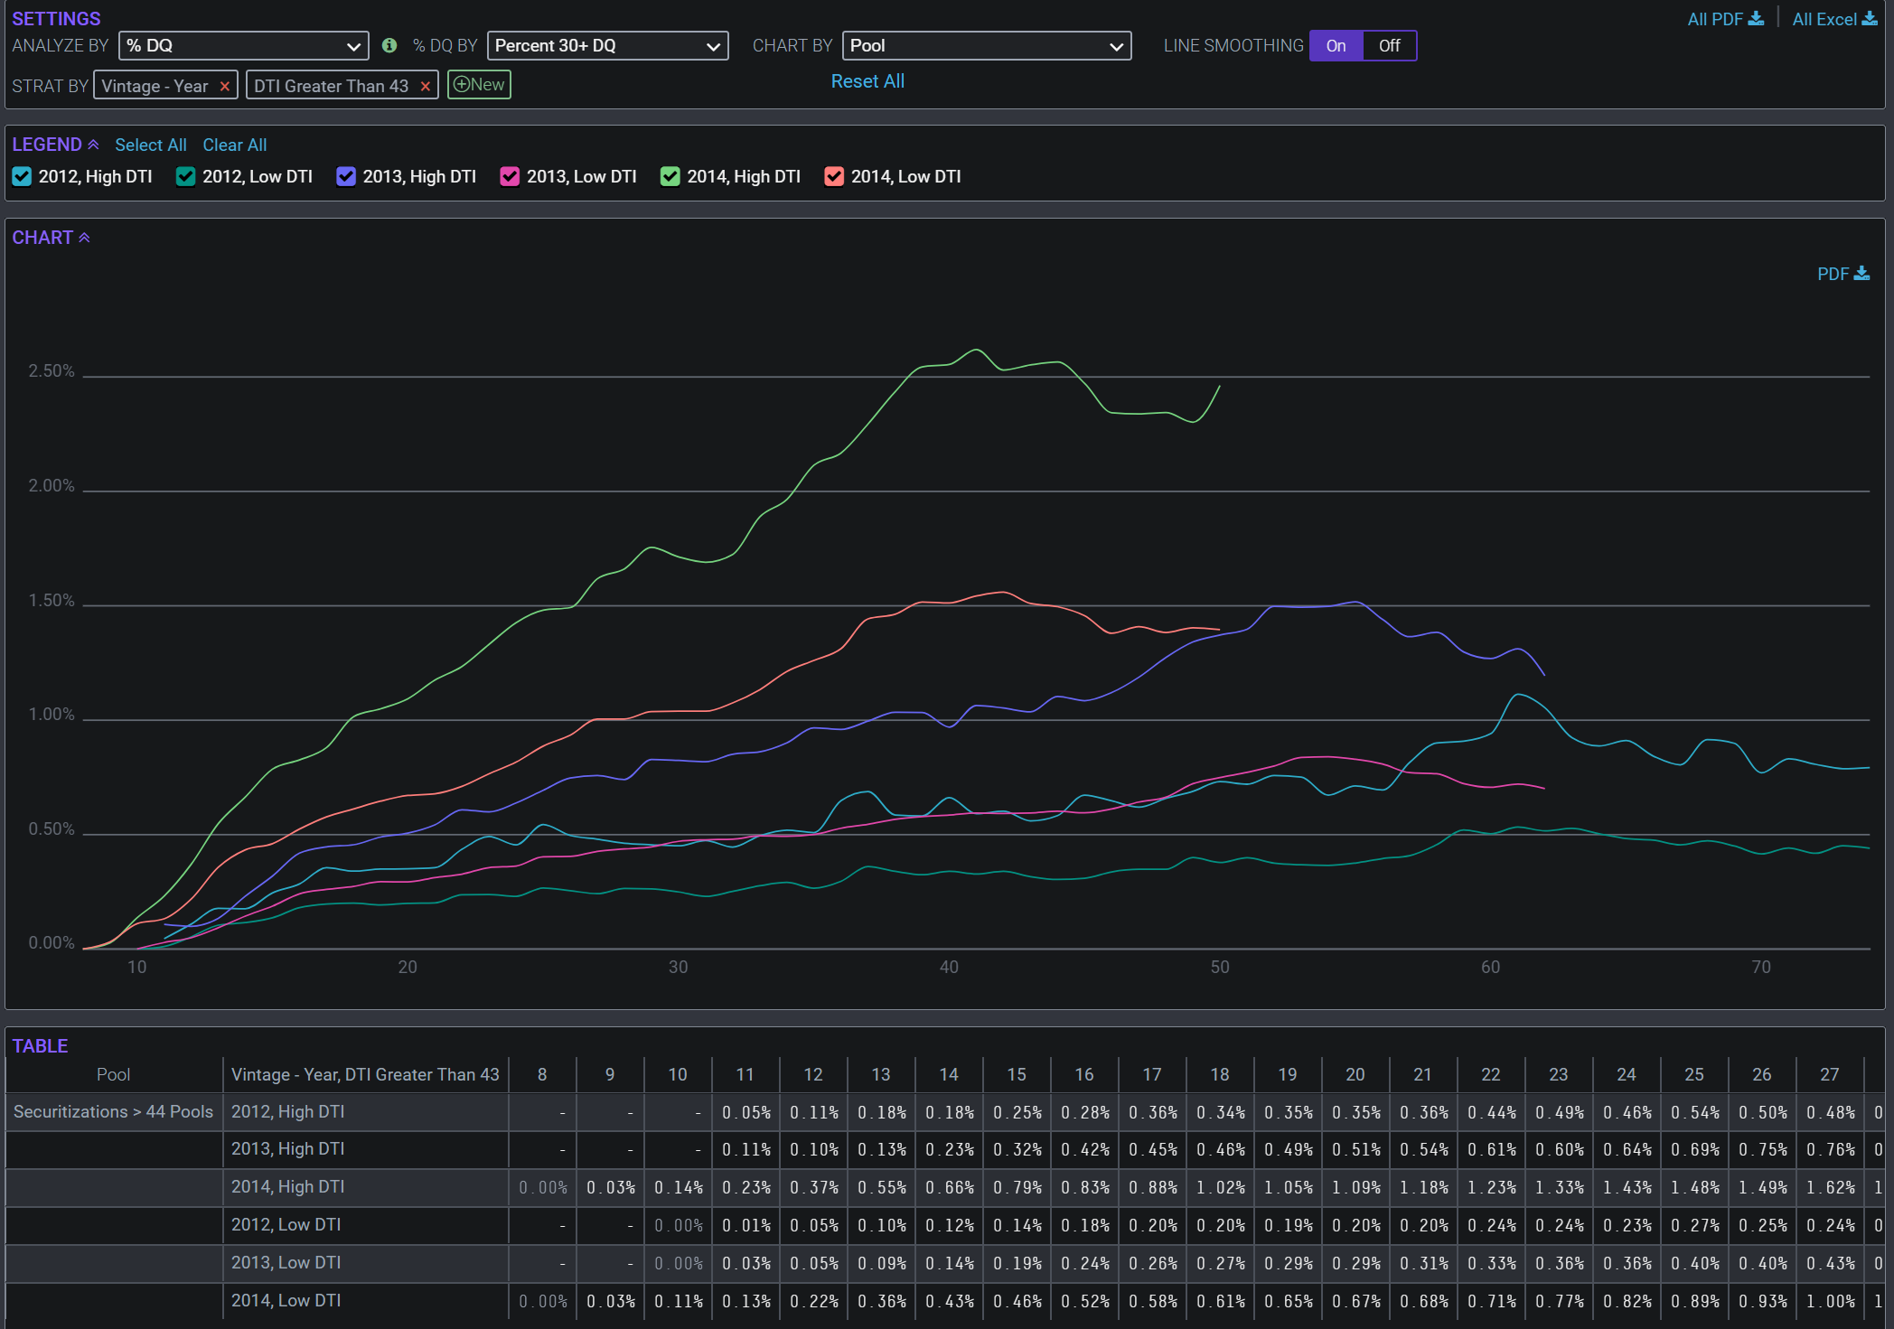This screenshot has height=1329, width=1894.
Task: Open the Chart By Pool dropdown
Action: (x=986, y=46)
